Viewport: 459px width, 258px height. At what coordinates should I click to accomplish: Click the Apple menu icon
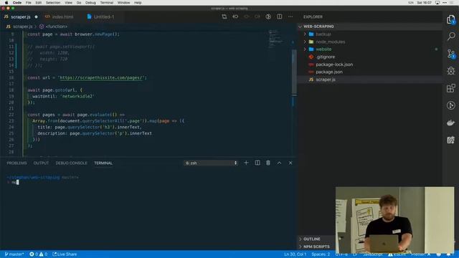point(6,3)
